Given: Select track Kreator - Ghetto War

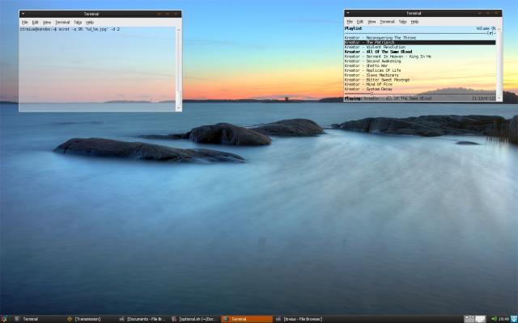Looking at the screenshot, I should pos(367,65).
